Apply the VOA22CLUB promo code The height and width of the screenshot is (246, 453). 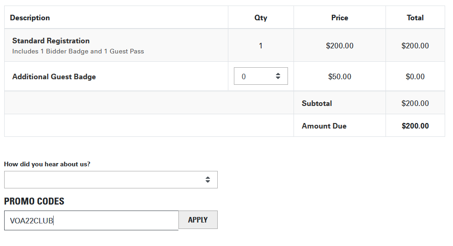(198, 220)
